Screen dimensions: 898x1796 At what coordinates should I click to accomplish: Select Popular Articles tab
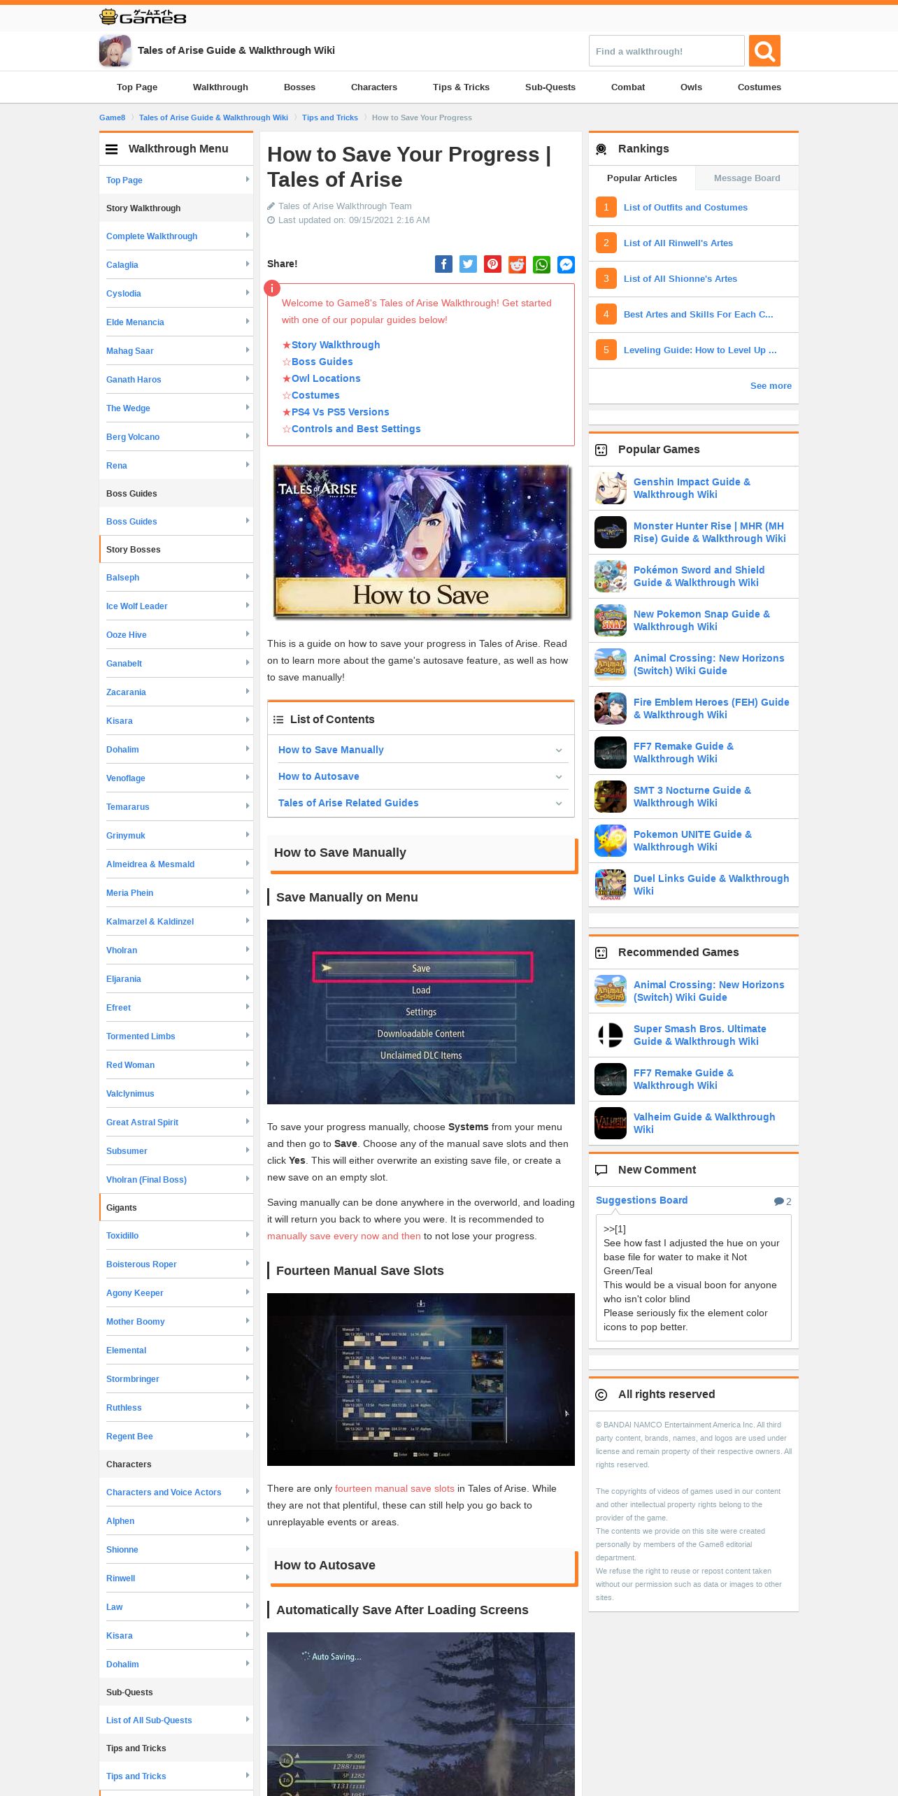[x=642, y=178]
